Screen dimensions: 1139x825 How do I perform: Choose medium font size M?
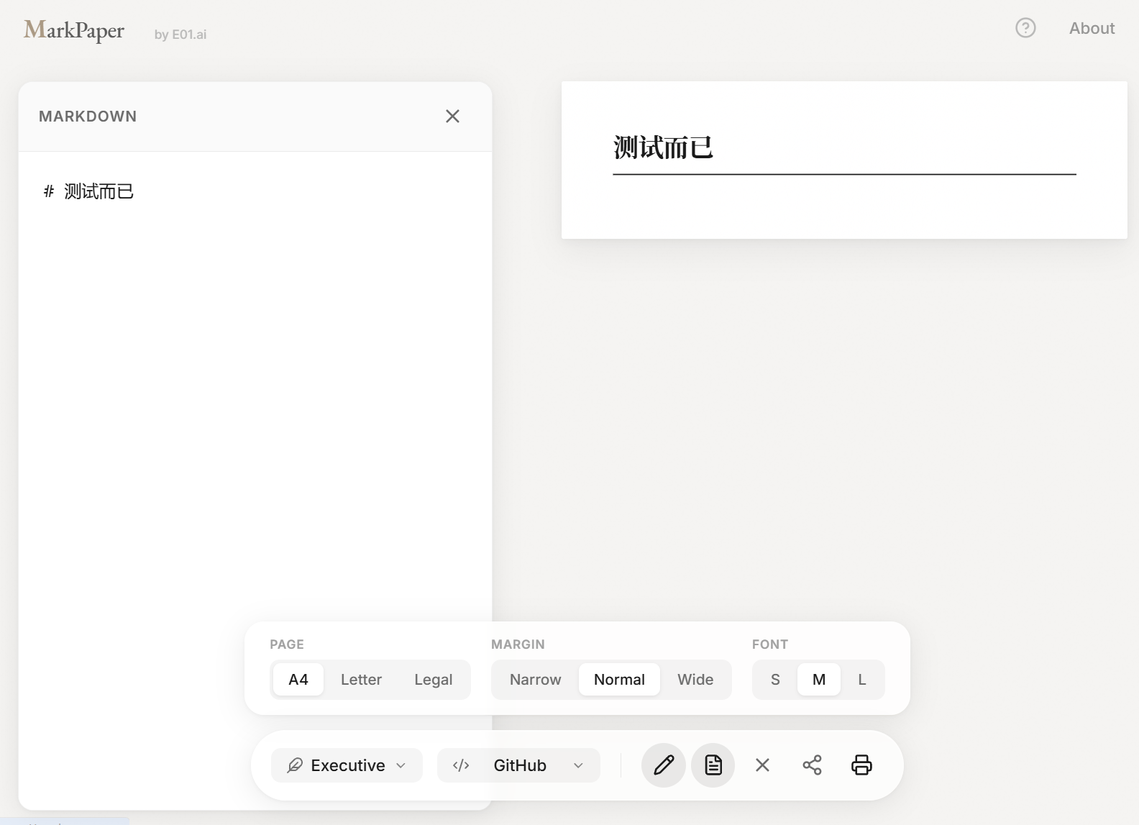(819, 680)
